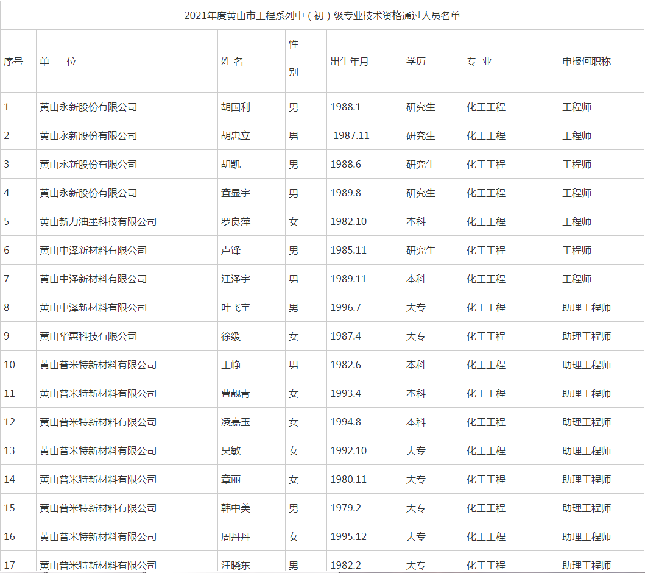The height and width of the screenshot is (573, 645).
Task: Select birth date 1982.6 cell
Action: (346, 365)
